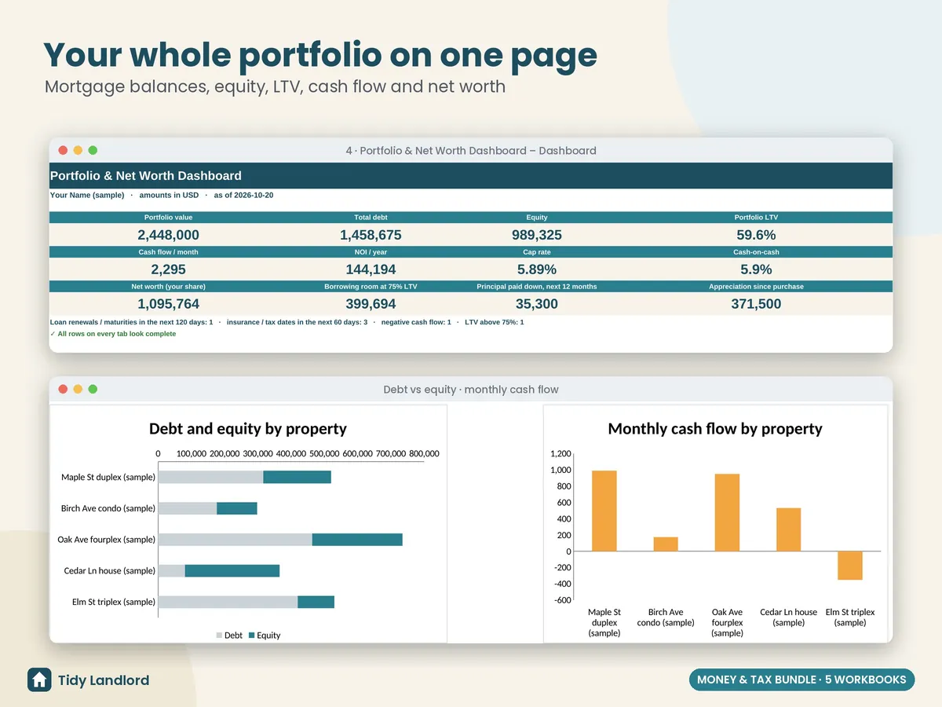Click the Oak Ave fourplex cash flow column
Image resolution: width=942 pixels, height=707 pixels.
coord(727,512)
